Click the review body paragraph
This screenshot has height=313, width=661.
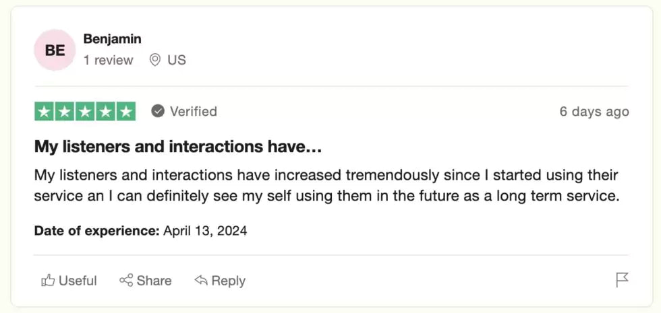tap(326, 186)
